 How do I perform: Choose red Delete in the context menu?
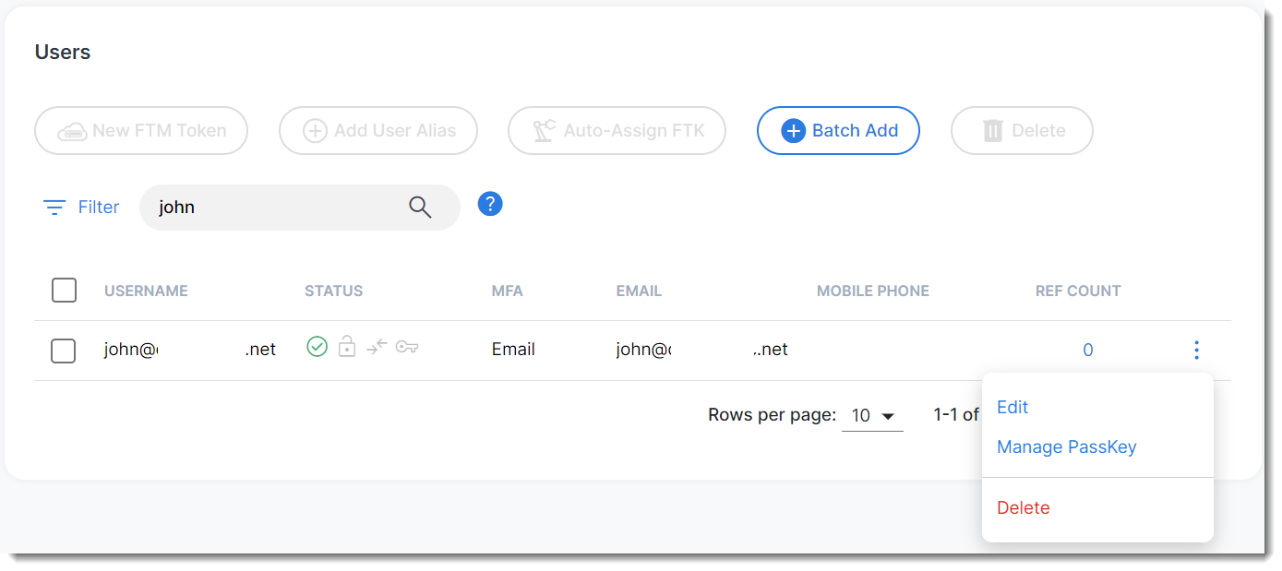(x=1024, y=507)
